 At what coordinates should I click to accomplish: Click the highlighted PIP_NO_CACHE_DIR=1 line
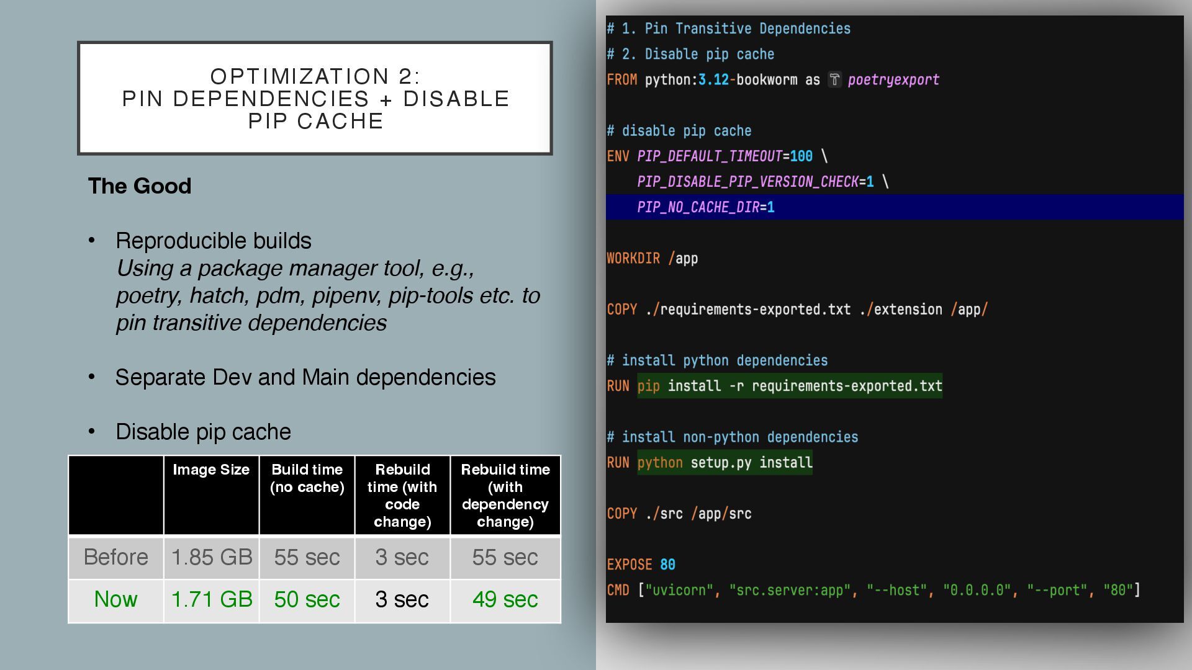tap(895, 207)
